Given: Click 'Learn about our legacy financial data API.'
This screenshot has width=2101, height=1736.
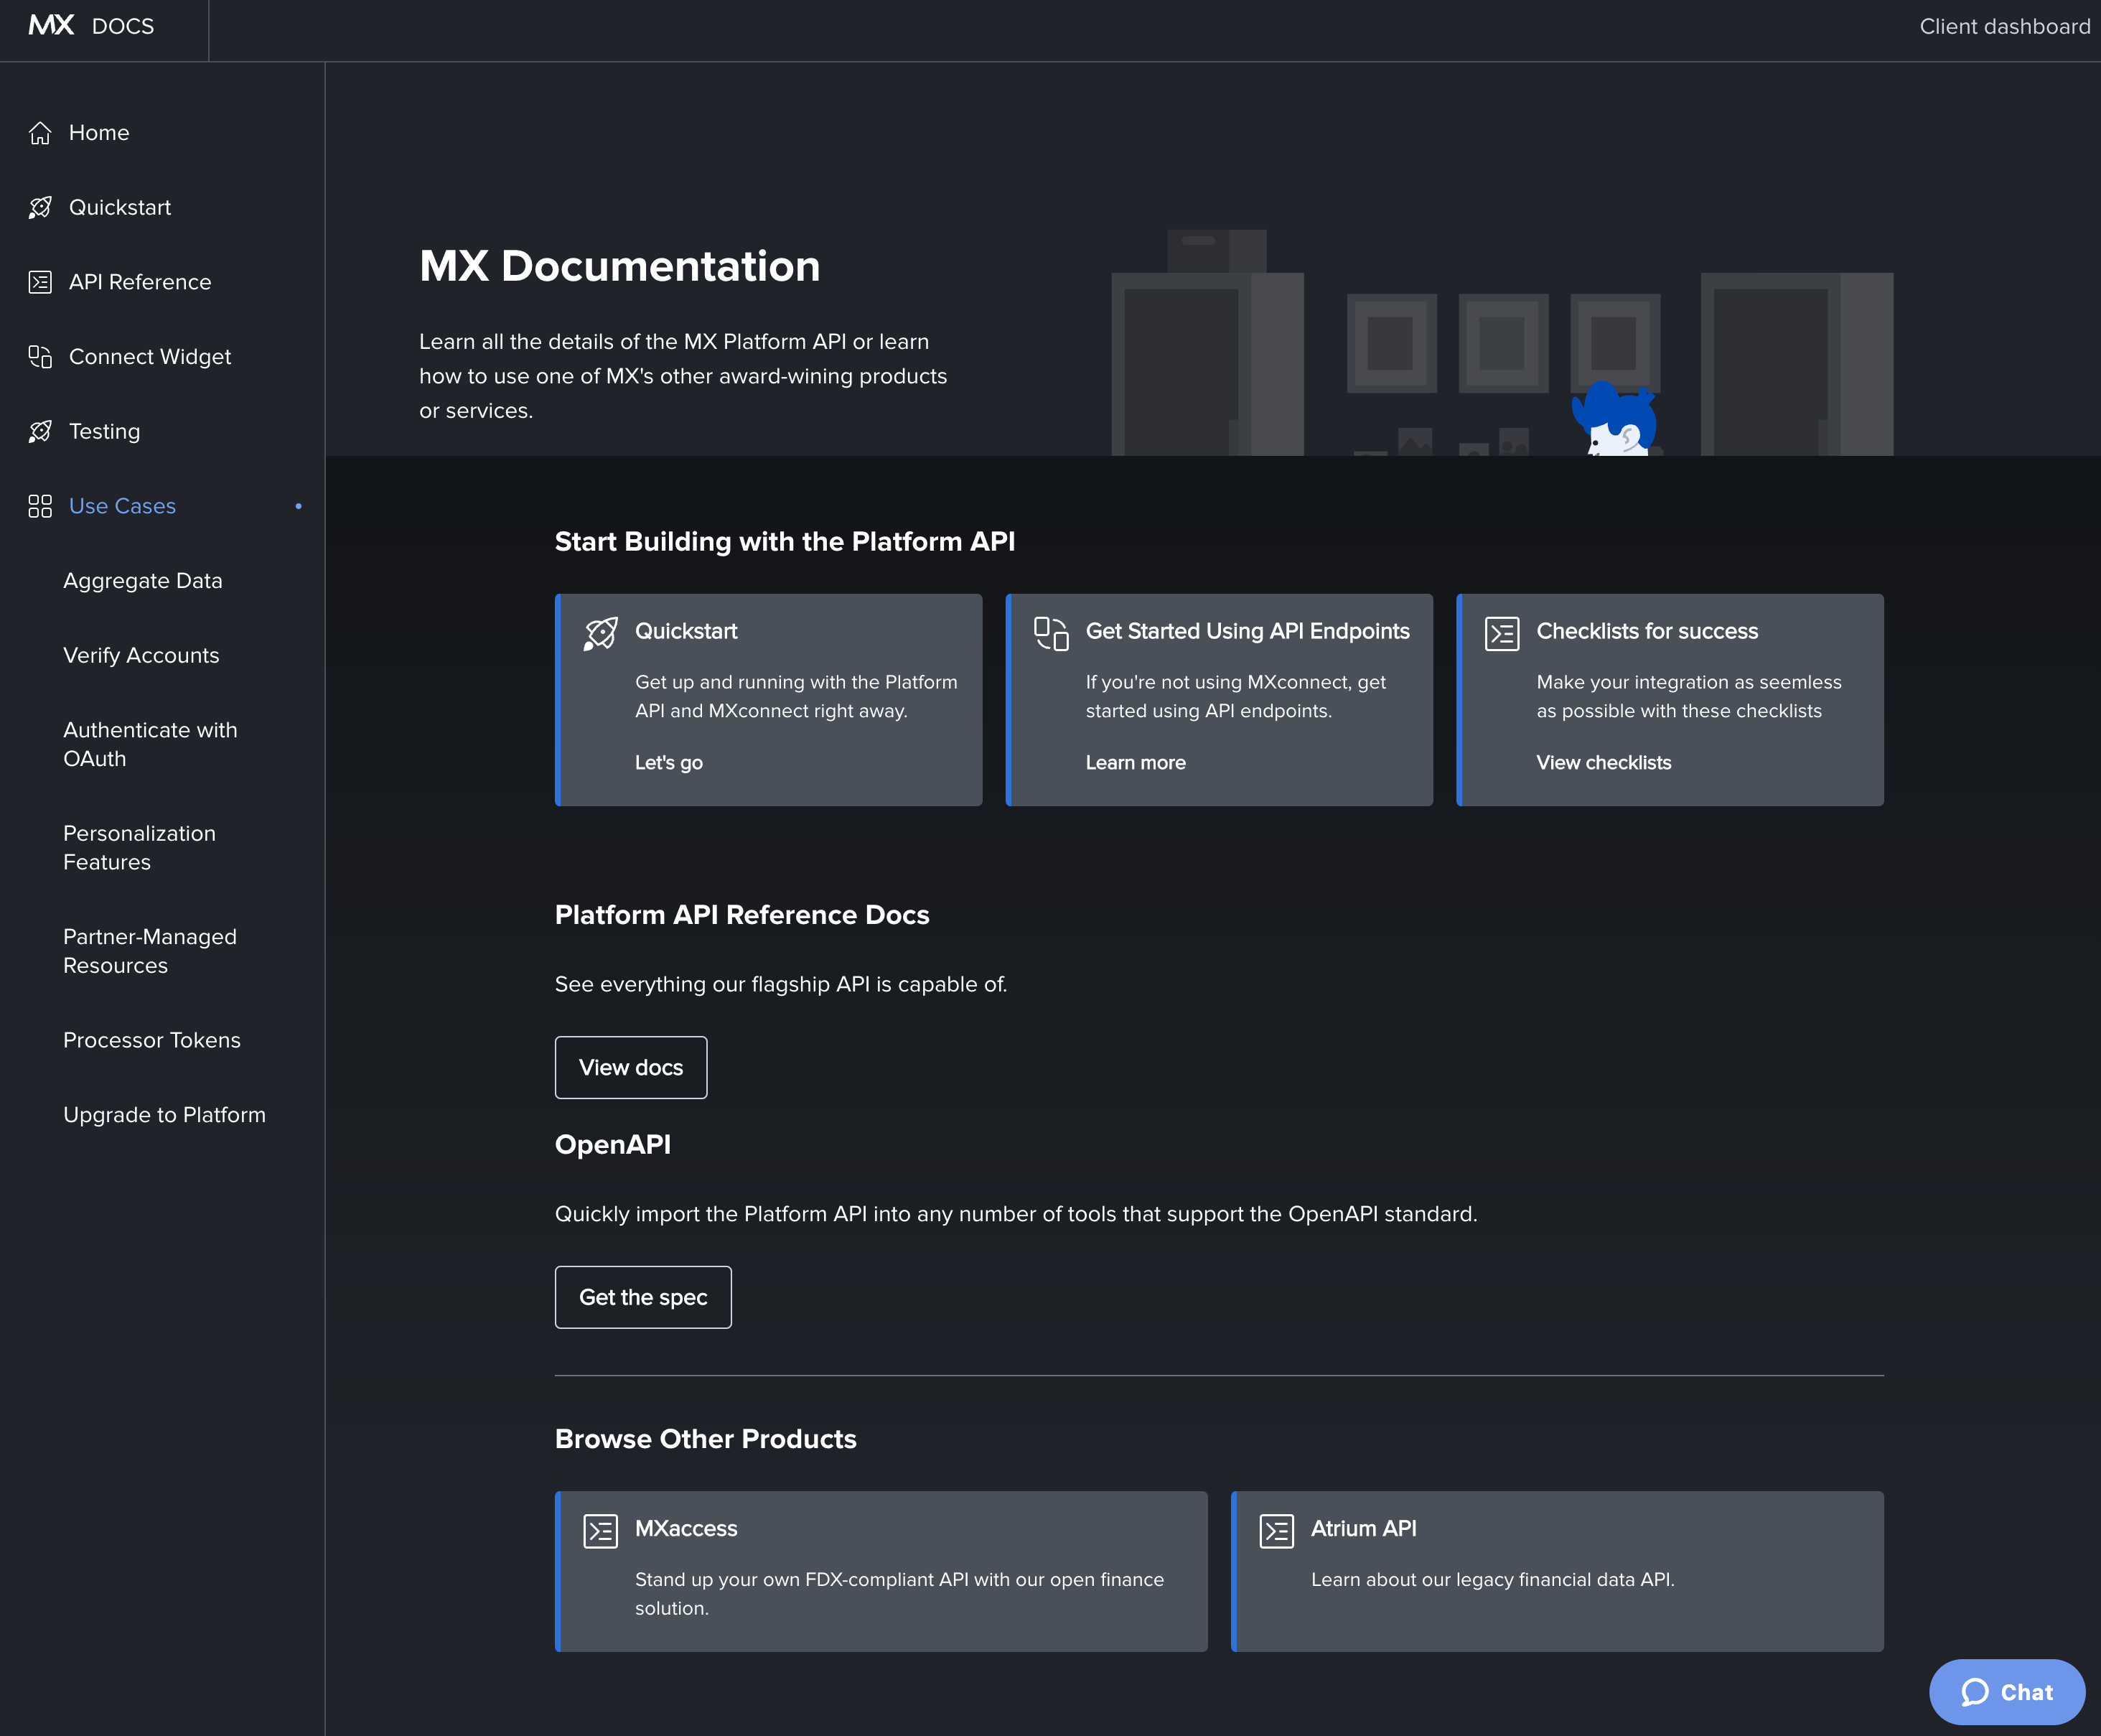Looking at the screenshot, I should point(1492,1579).
